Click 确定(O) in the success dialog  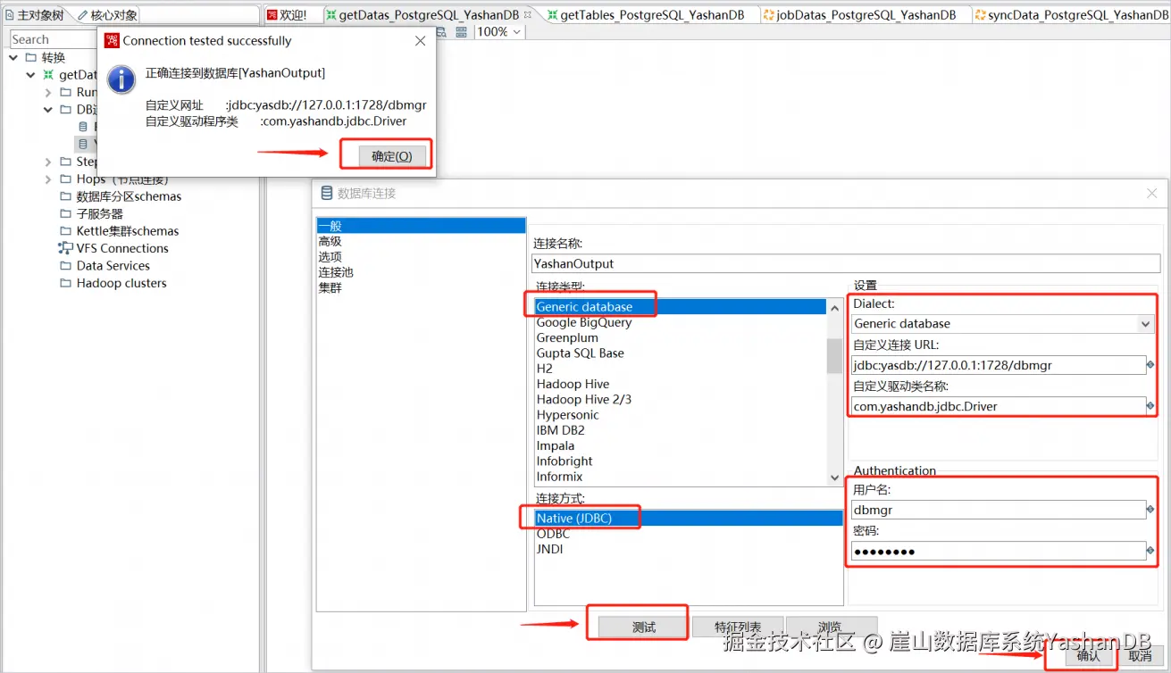392,156
